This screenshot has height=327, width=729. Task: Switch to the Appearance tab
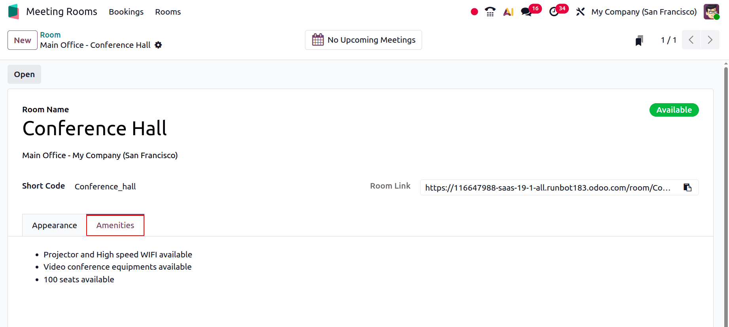point(55,225)
